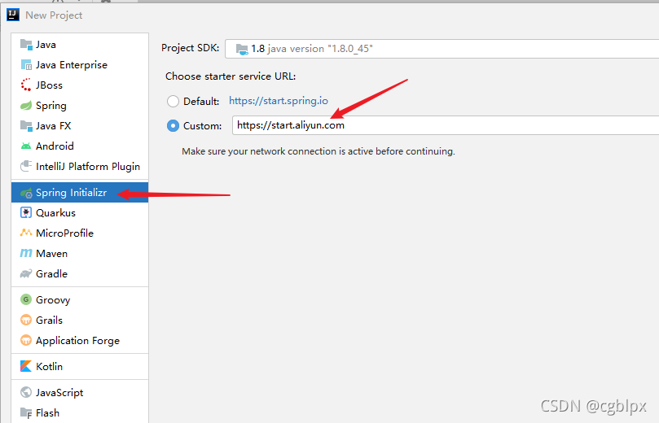This screenshot has width=659, height=423.
Task: Select Android project type
Action: tap(80, 146)
